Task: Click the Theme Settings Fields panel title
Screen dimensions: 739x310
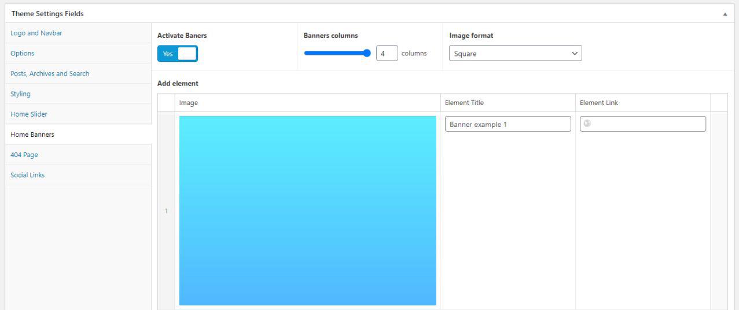Action: coord(47,14)
